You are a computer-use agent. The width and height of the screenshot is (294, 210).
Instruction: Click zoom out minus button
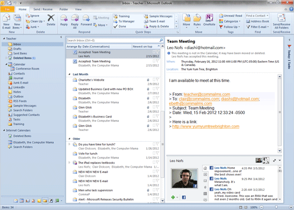point(262,207)
